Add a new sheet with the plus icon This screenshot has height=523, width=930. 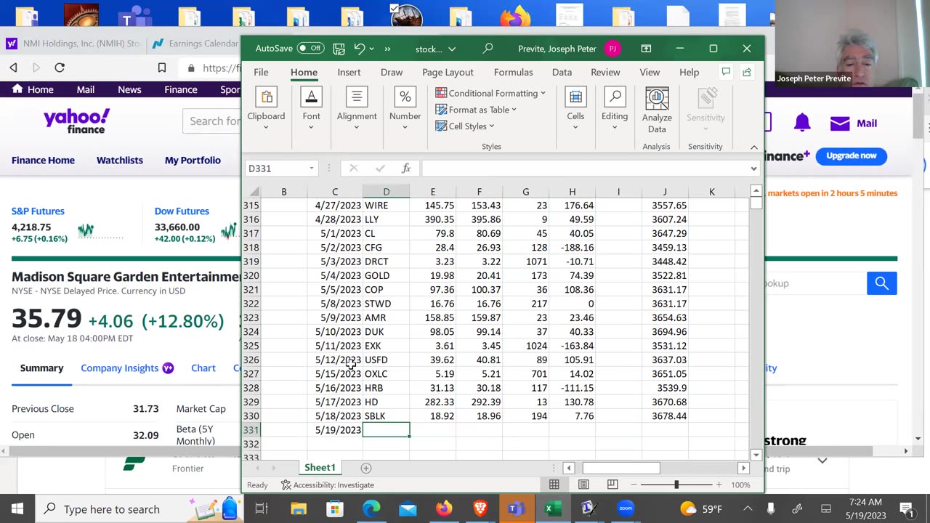click(366, 469)
